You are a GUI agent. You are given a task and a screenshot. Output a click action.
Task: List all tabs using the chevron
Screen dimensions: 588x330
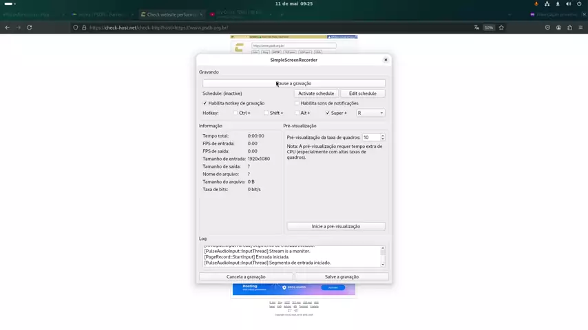[x=510, y=14]
